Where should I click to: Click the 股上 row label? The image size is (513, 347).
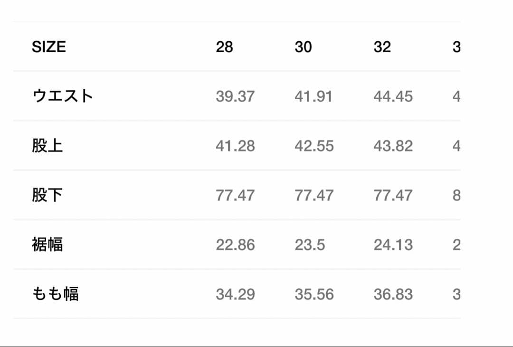point(47,146)
